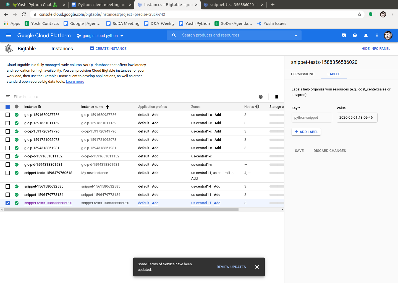This screenshot has width=398, height=283.
Task: Select checkbox for snippet-tests-1596479760618
Action: pyautogui.click(x=8, y=173)
